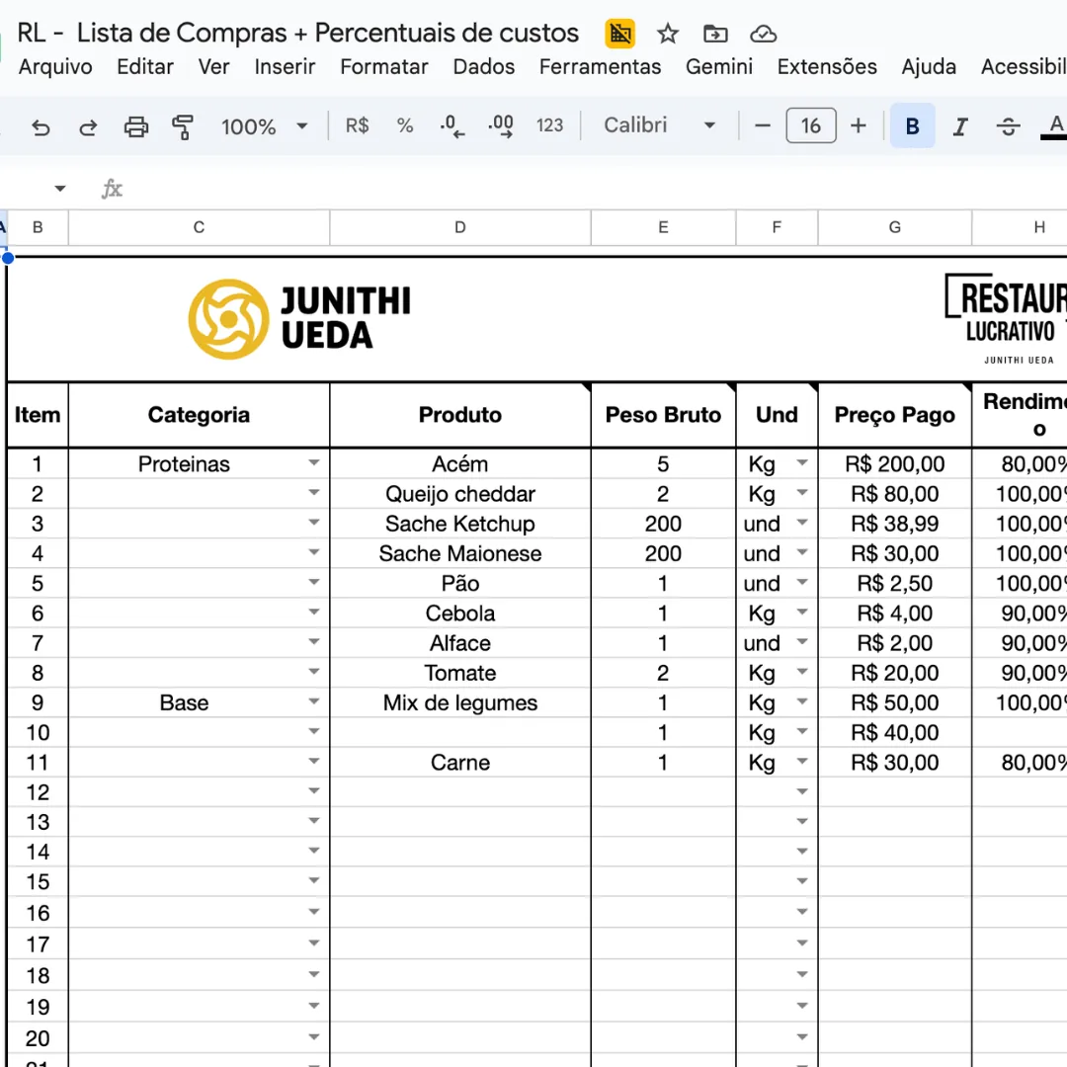Click Increase decimal places icon
Screen dimensions: 1067x1067
click(501, 126)
